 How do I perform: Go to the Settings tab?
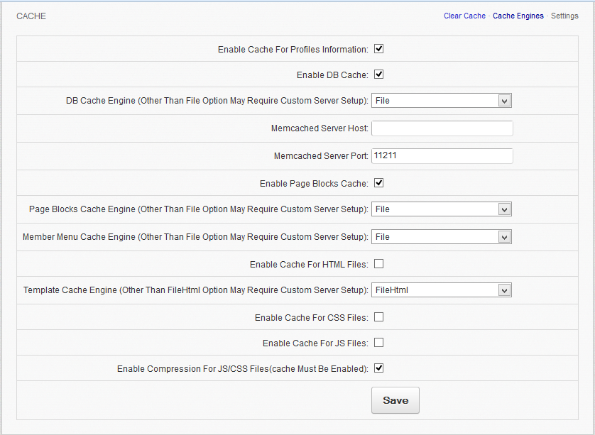coord(564,16)
